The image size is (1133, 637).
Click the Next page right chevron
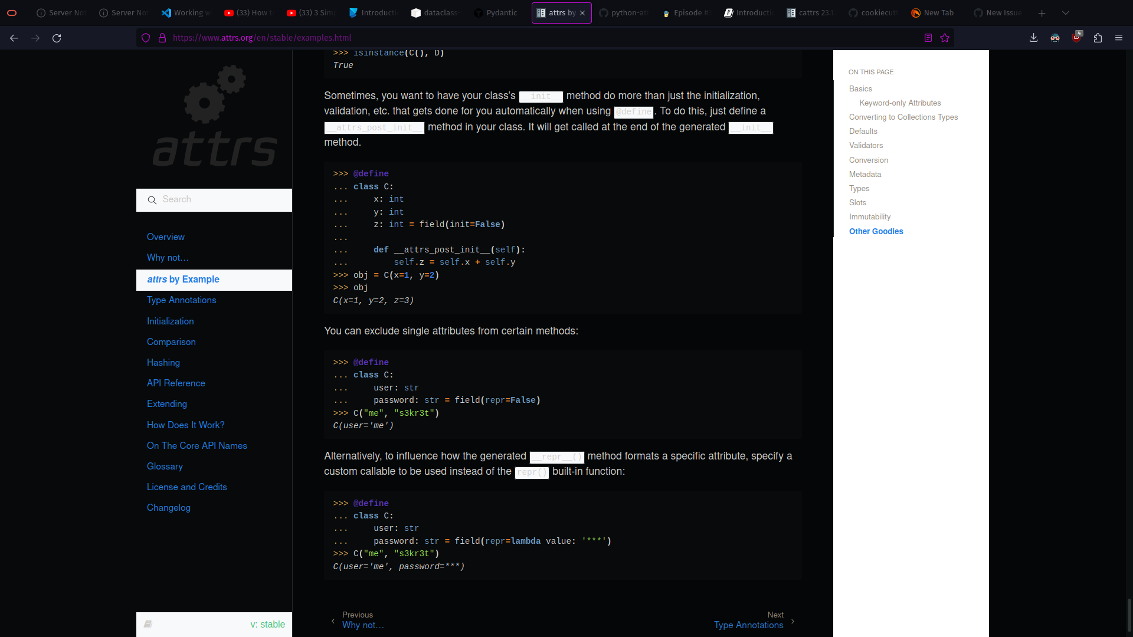(x=793, y=621)
